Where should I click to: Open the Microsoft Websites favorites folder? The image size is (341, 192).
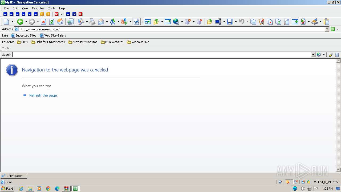click(x=83, y=42)
